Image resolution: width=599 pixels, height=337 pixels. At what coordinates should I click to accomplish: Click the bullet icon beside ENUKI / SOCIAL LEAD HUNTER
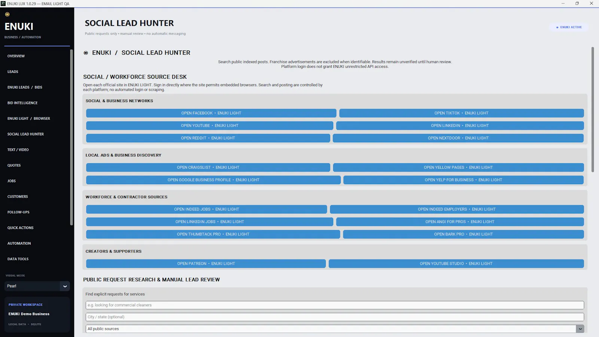pyautogui.click(x=86, y=53)
